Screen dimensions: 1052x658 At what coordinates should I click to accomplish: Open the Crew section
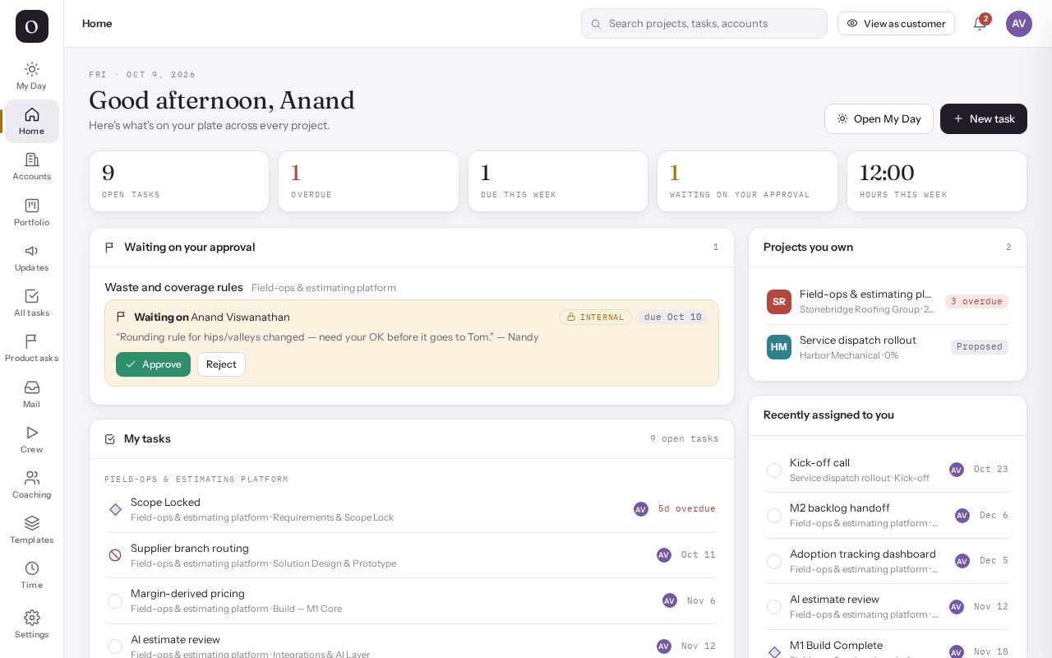tap(31, 439)
